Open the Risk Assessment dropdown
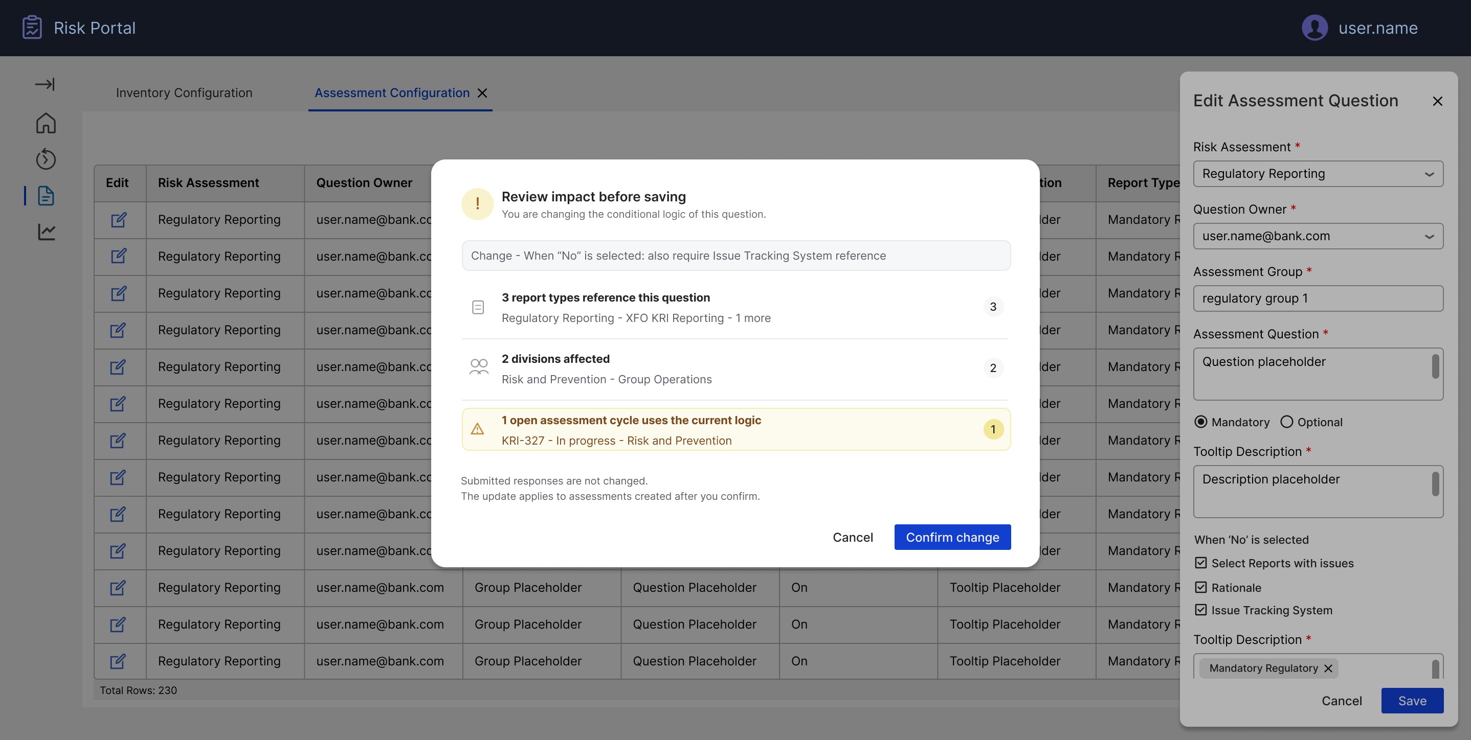Image resolution: width=1471 pixels, height=740 pixels. pos(1318,173)
